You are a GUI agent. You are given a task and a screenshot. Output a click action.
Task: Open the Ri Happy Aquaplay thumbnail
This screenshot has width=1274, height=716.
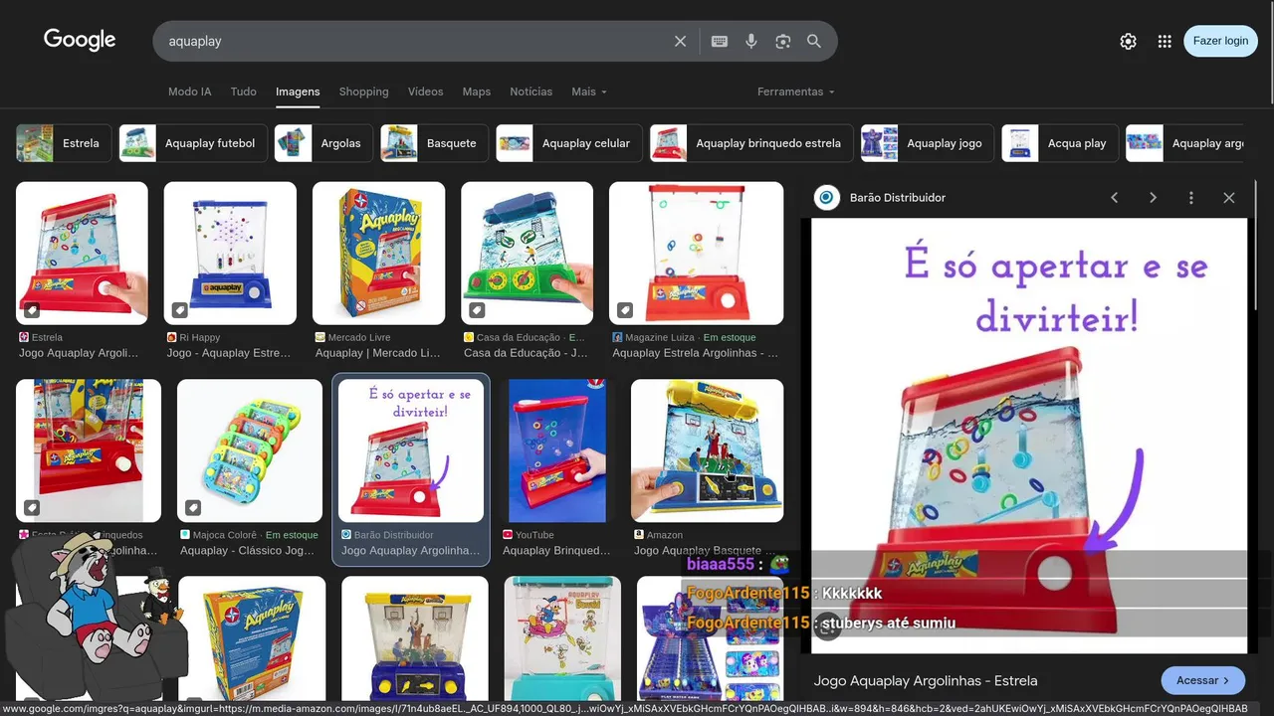click(230, 253)
